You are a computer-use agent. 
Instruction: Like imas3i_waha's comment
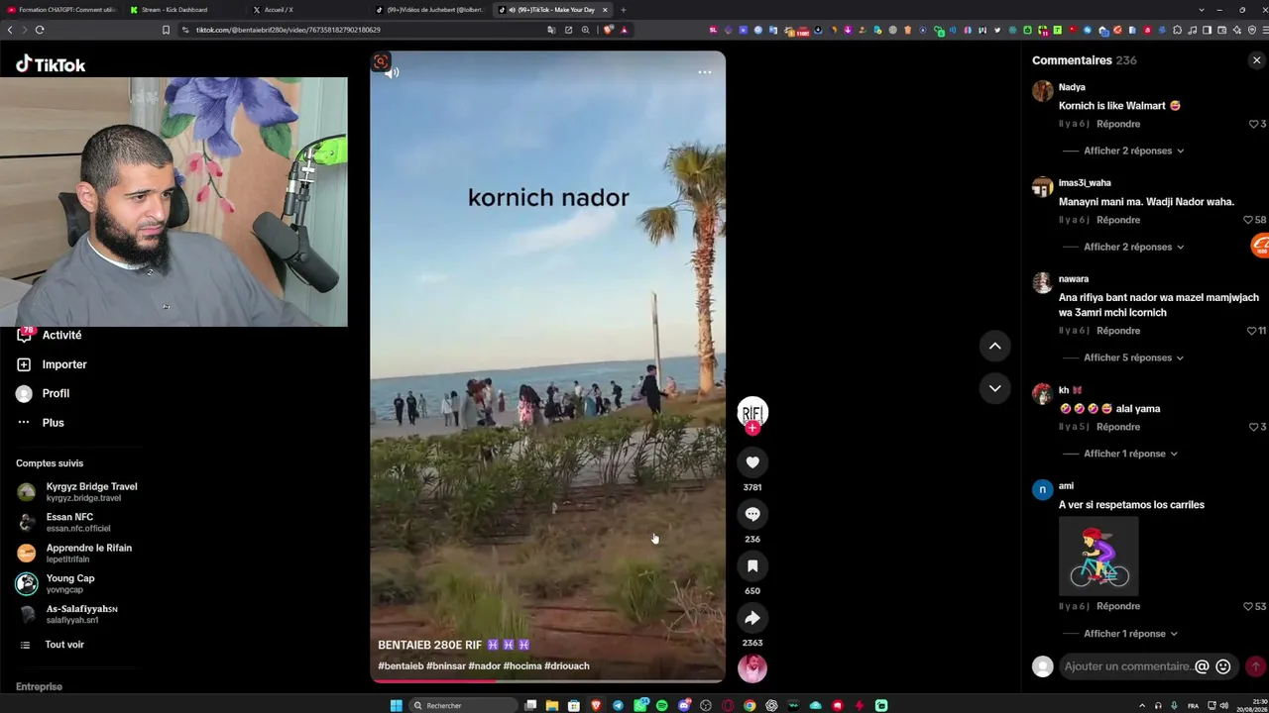pyautogui.click(x=1249, y=220)
